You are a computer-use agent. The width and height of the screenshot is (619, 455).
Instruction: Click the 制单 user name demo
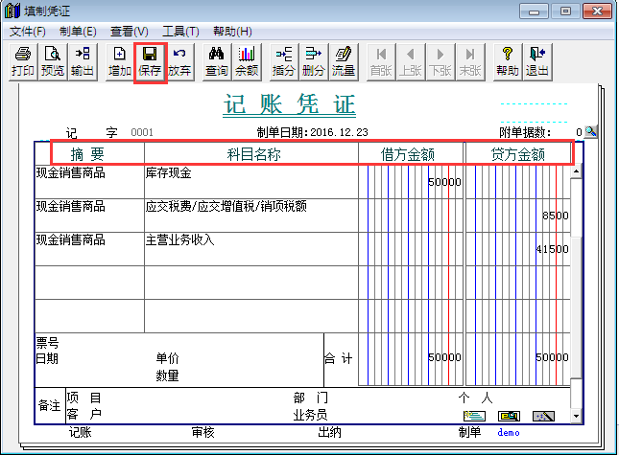[509, 433]
